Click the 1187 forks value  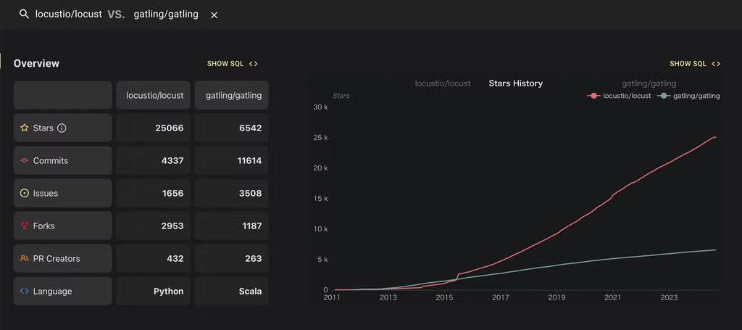tap(251, 226)
